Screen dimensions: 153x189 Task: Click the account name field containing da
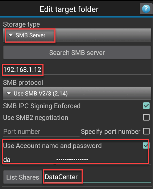pos(28,160)
